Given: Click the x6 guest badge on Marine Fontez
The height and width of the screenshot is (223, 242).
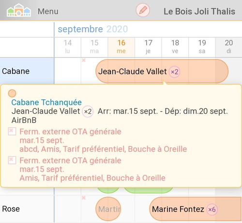Looking at the screenshot, I should 212,209.
